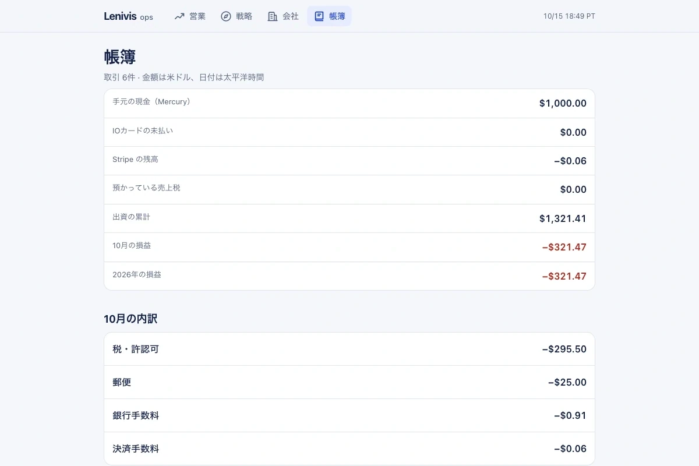Click the 取引 6件 subtitle text
Viewport: 699px width, 466px height.
(x=183, y=77)
